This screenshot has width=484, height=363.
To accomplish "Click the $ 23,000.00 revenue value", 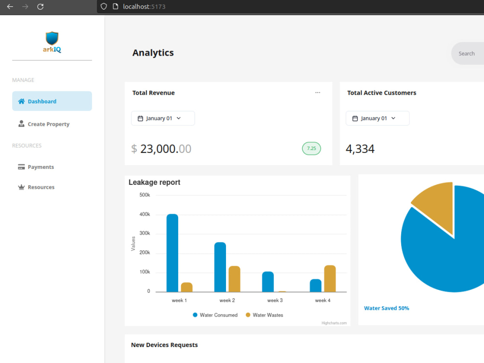I will click(161, 149).
